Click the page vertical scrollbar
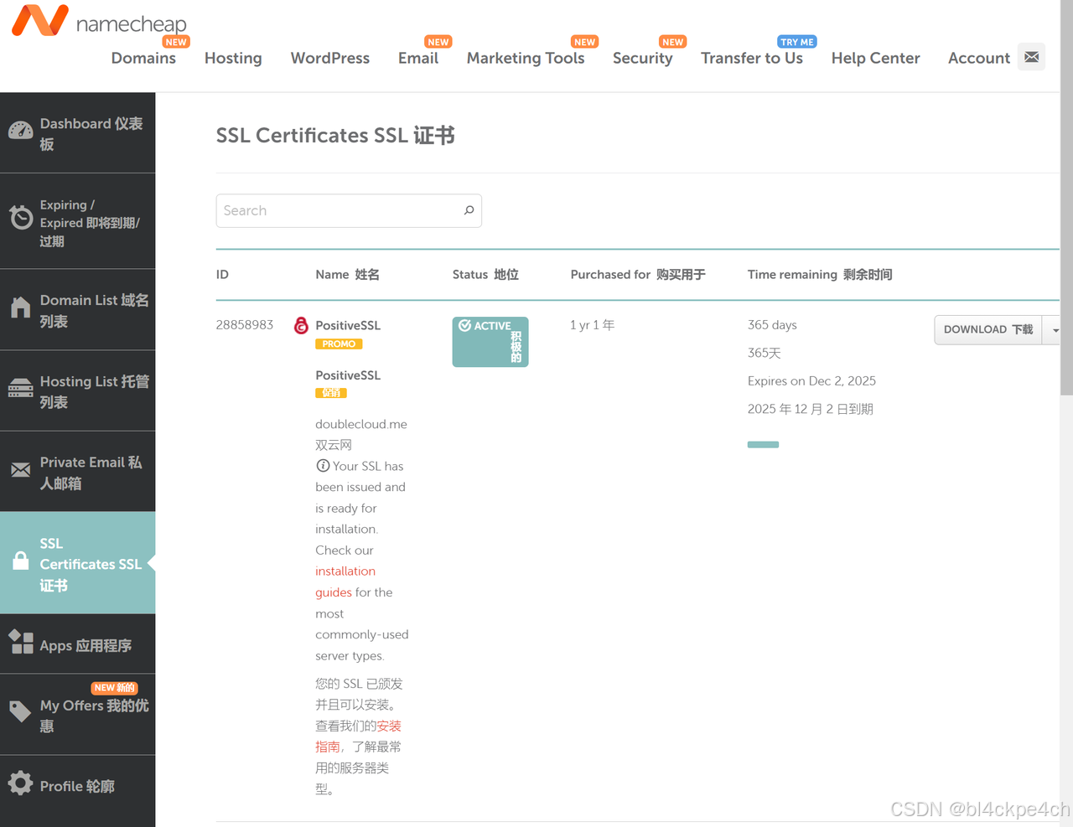This screenshot has width=1073, height=827. [x=1066, y=198]
